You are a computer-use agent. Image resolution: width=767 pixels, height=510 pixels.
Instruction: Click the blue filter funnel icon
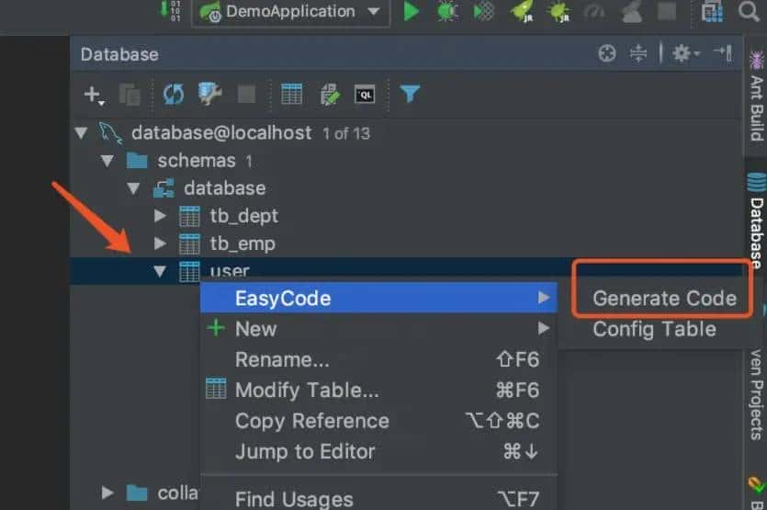tap(410, 94)
